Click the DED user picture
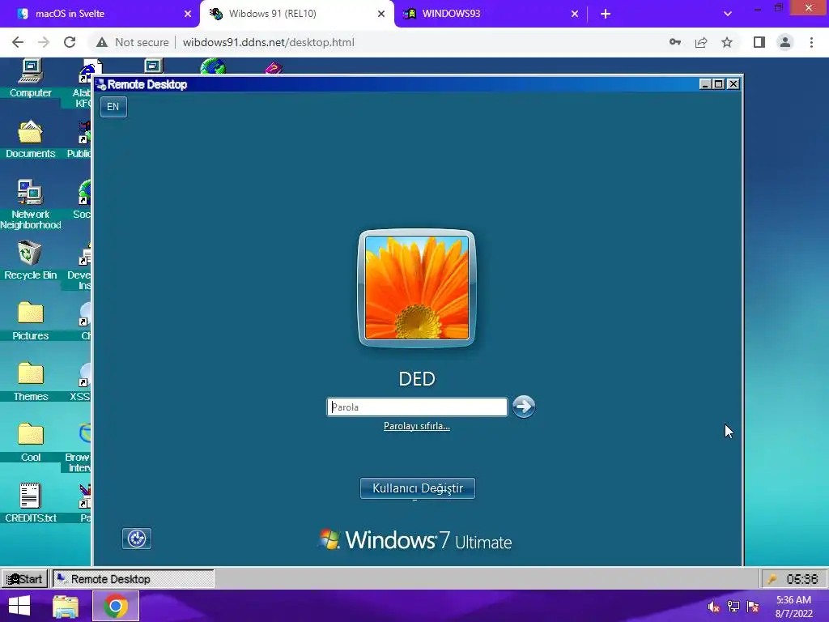This screenshot has height=622, width=829. click(417, 288)
